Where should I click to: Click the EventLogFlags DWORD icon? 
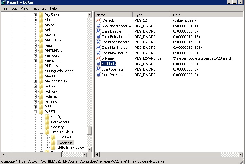(x=99, y=69)
